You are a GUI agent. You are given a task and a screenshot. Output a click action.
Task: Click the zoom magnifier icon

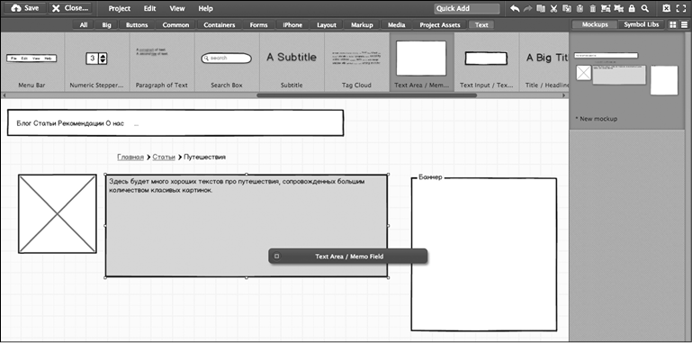click(x=645, y=8)
